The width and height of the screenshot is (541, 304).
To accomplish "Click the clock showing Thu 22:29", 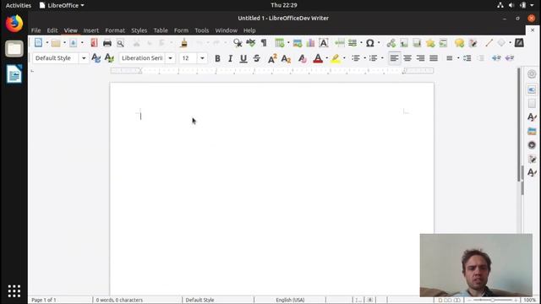I will click(284, 5).
